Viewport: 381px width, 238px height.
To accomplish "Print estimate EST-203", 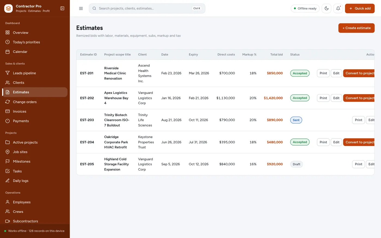I will (358, 120).
